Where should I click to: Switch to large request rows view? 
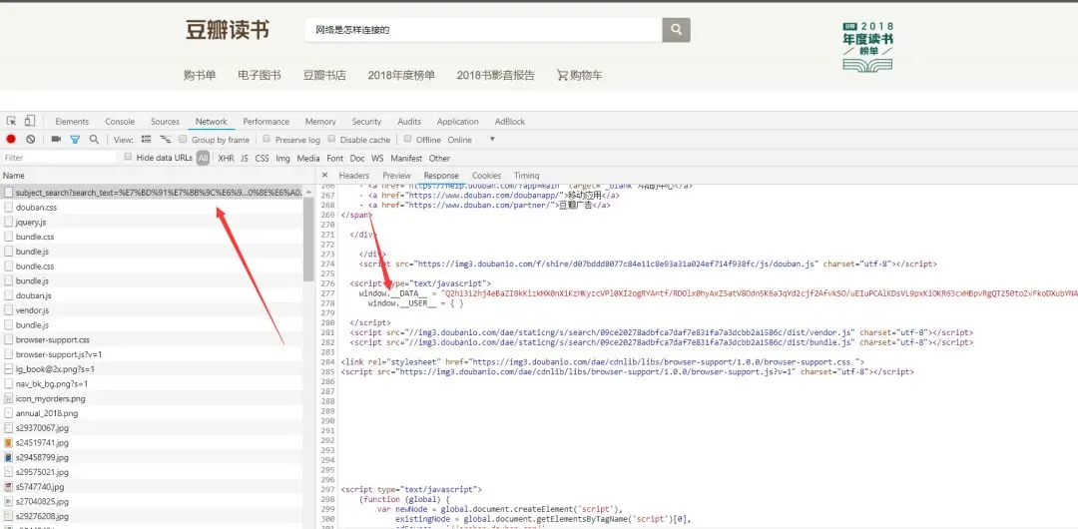point(147,140)
